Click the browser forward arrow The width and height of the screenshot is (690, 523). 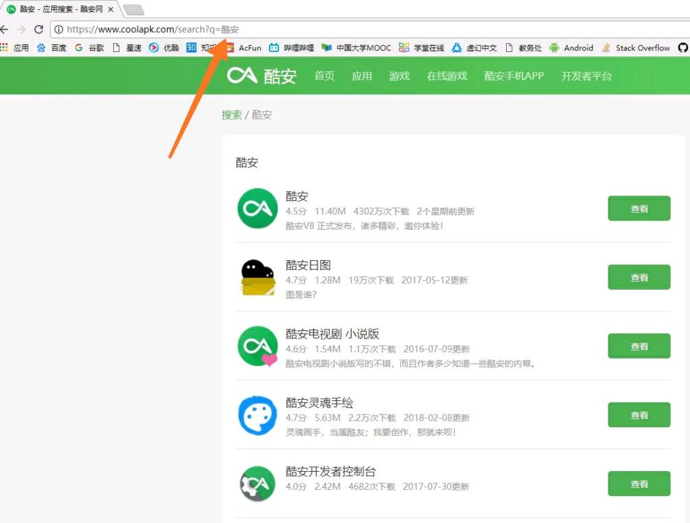[21, 30]
